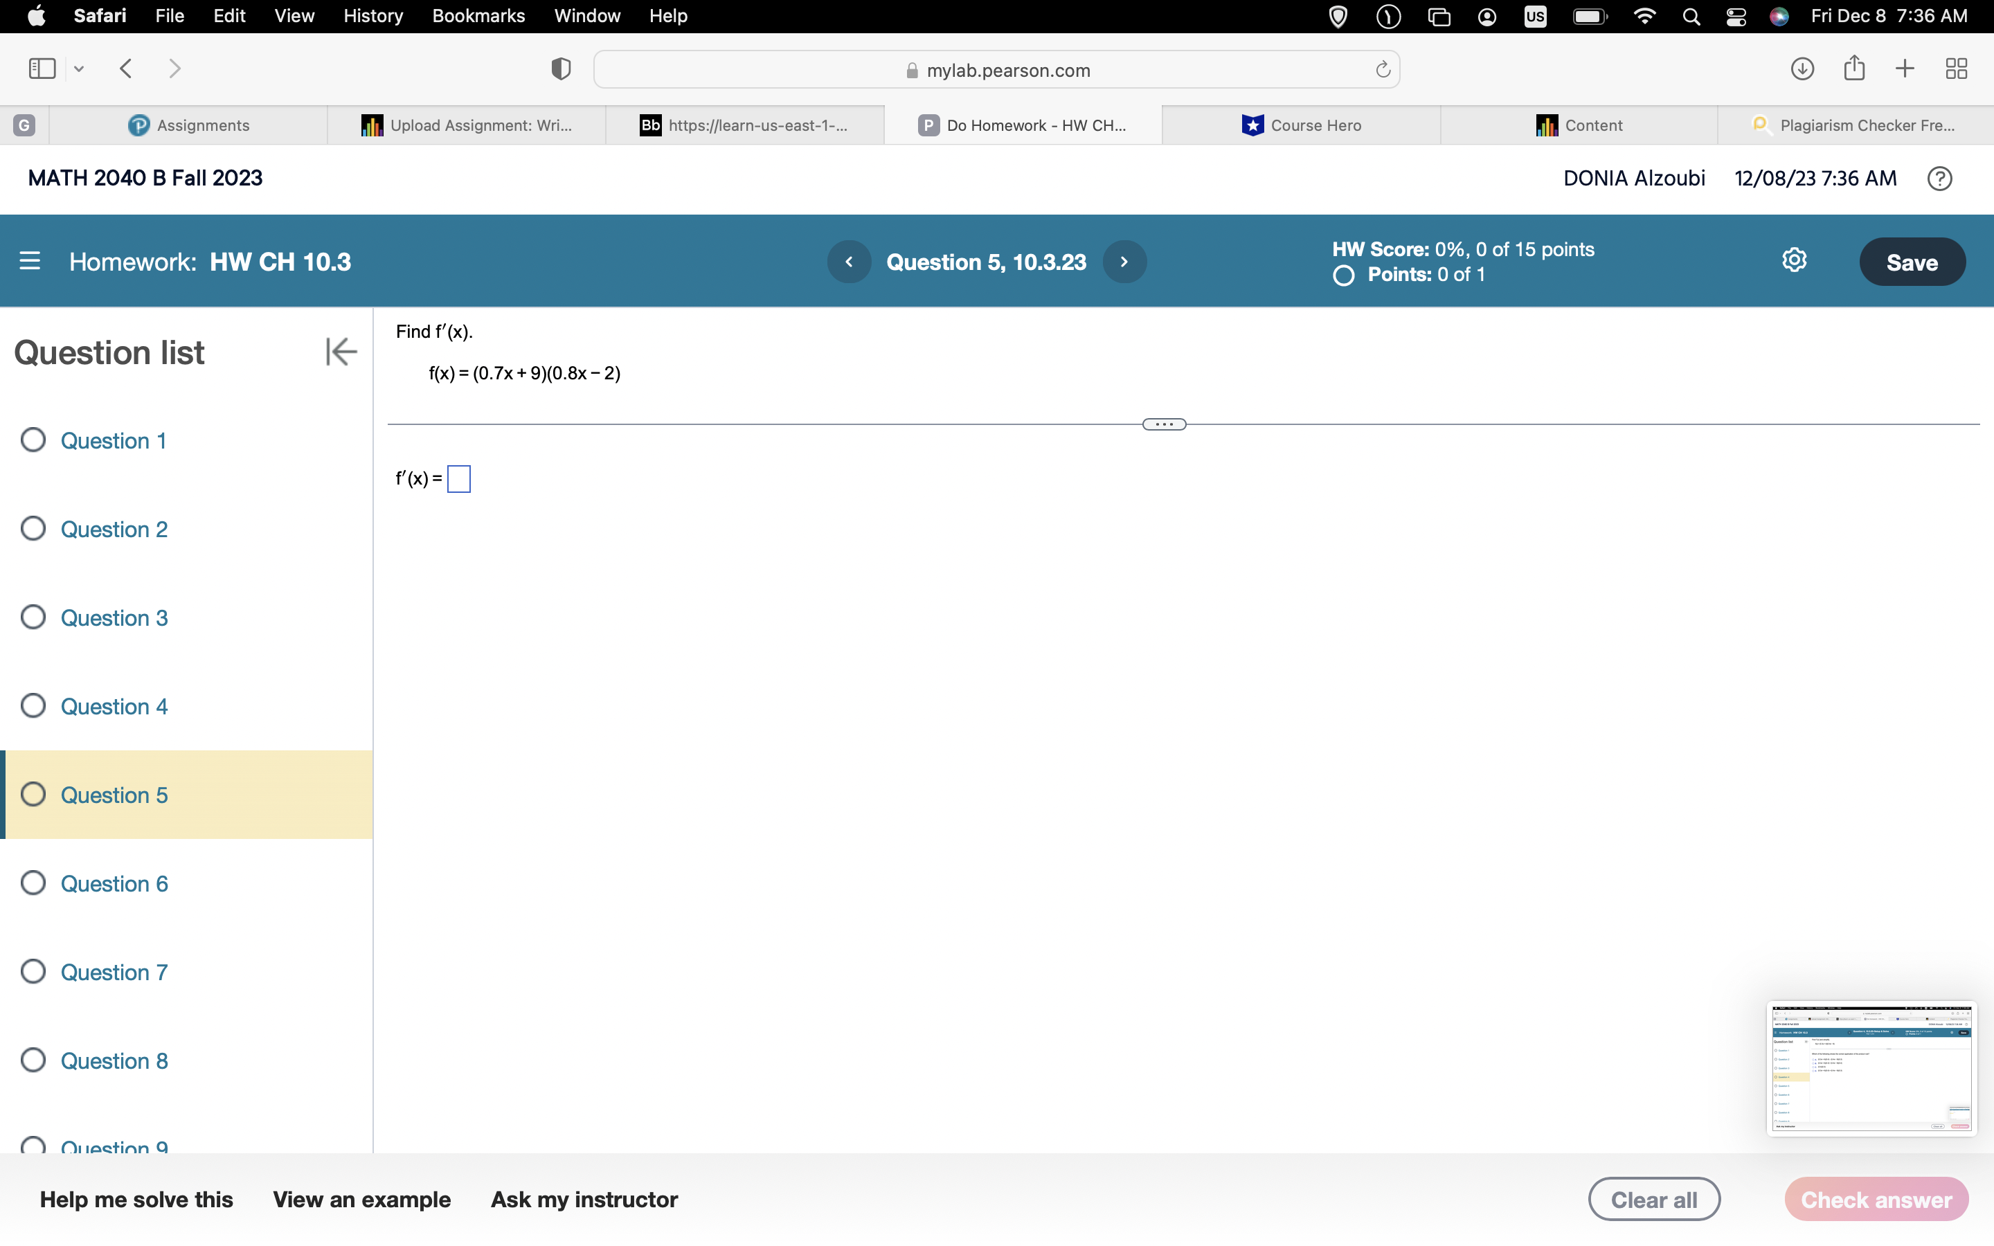Click the f'(x) answer input box

click(x=458, y=478)
